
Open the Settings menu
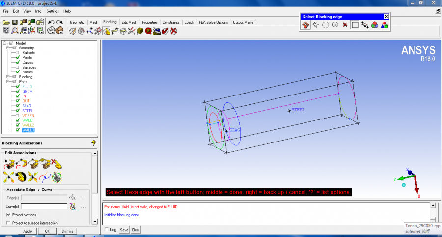pyautogui.click(x=53, y=11)
